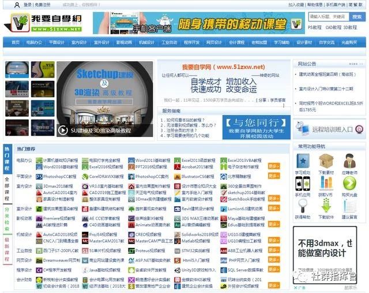Open the 建议留言 notepad icon

coord(349,206)
